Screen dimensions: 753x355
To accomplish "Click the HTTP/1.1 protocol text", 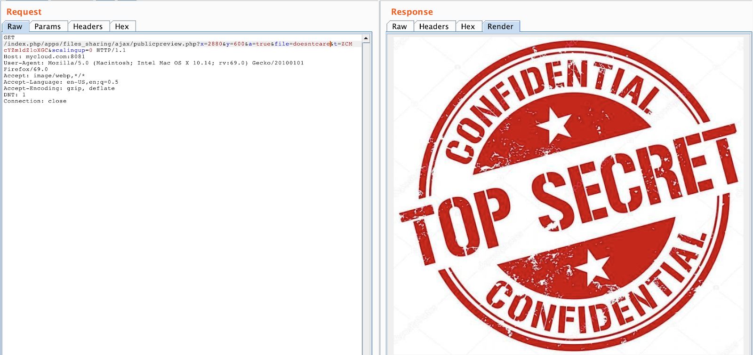I will pyautogui.click(x=111, y=50).
